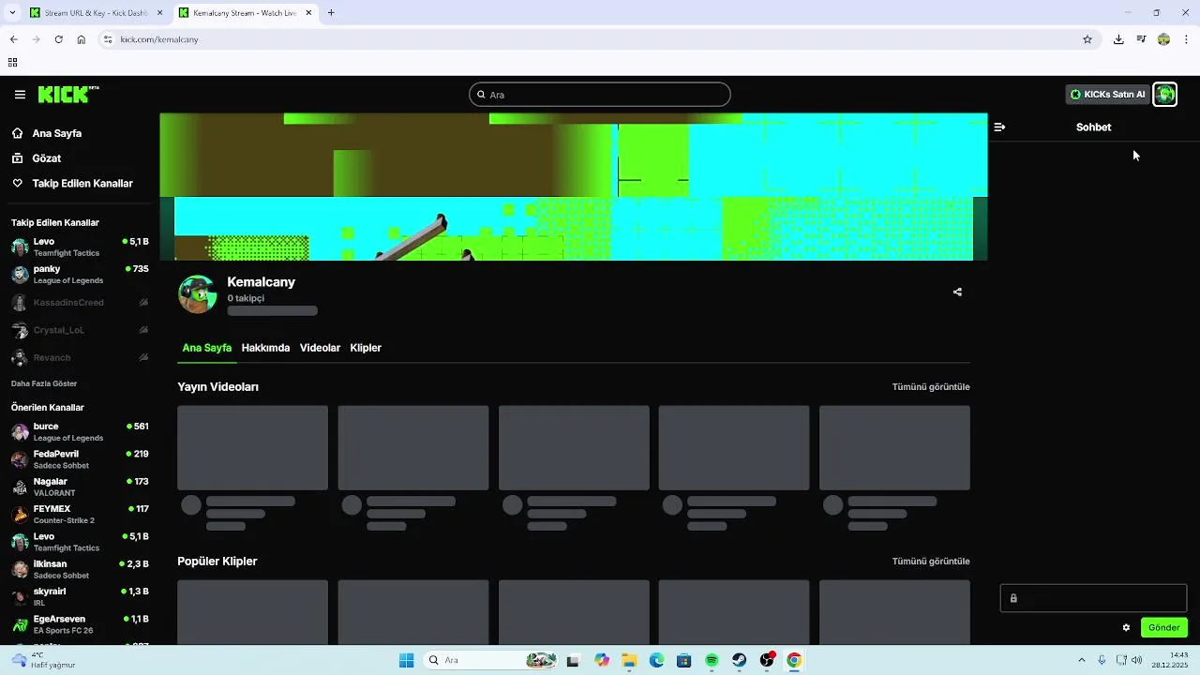The height and width of the screenshot is (675, 1200).
Task: Show hidden system tray icons
Action: coord(1081,660)
